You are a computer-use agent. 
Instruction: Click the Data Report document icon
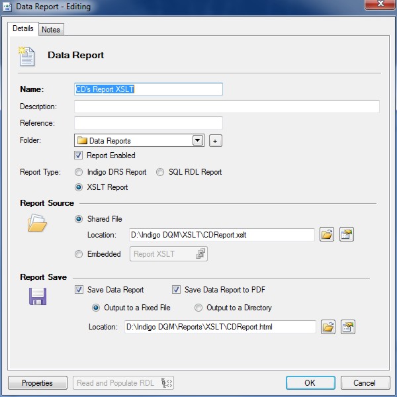point(27,56)
